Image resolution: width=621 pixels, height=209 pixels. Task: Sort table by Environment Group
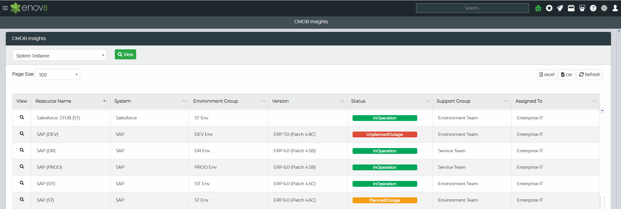[x=229, y=101]
